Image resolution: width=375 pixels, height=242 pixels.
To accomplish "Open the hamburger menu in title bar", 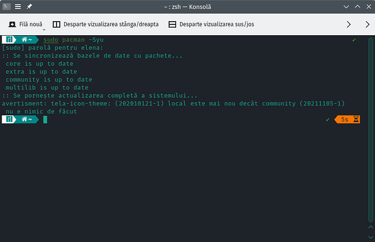I will click(18, 6).
